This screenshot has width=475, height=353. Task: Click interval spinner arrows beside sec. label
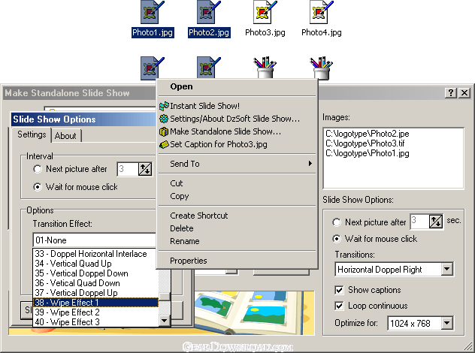coord(436,222)
